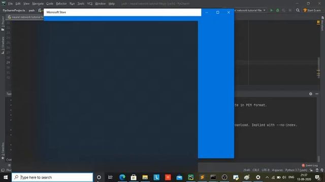
Task: Click the read-only lock icon in status bar
Action: (311, 170)
